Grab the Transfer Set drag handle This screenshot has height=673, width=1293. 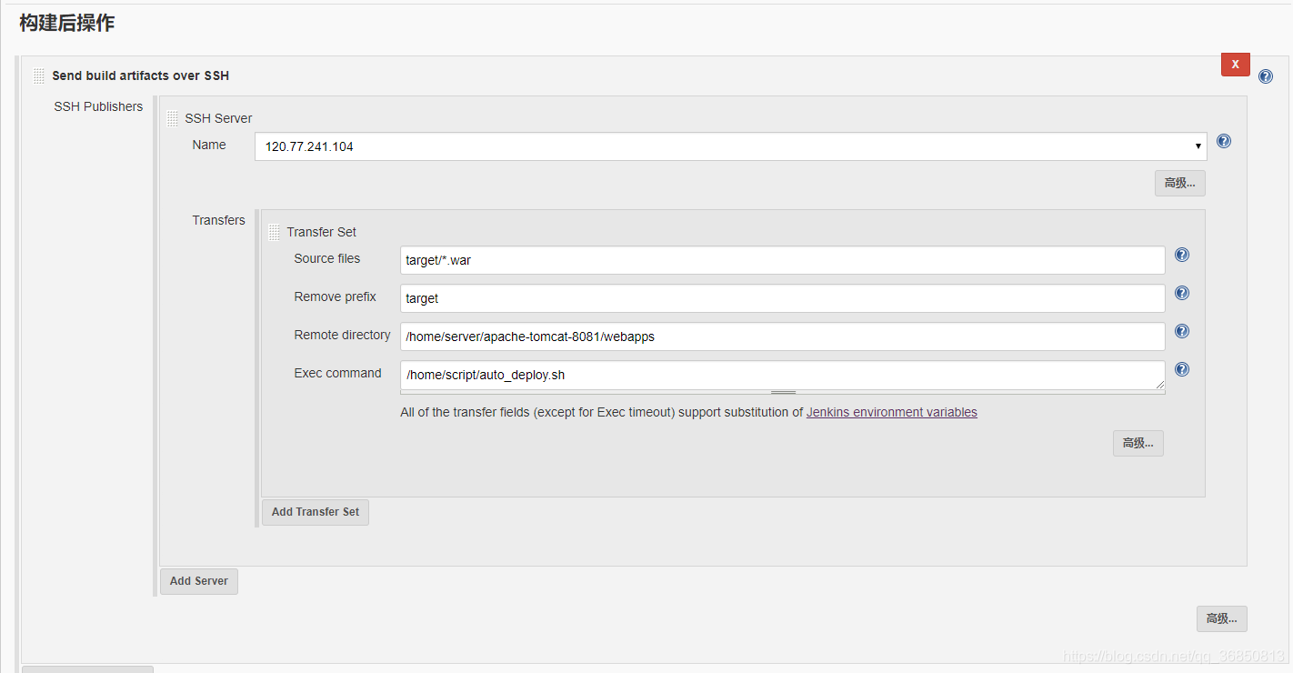[275, 233]
